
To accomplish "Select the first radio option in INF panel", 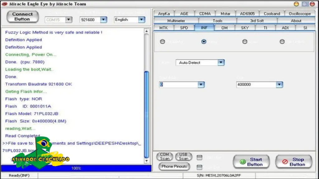I will coord(162,42).
